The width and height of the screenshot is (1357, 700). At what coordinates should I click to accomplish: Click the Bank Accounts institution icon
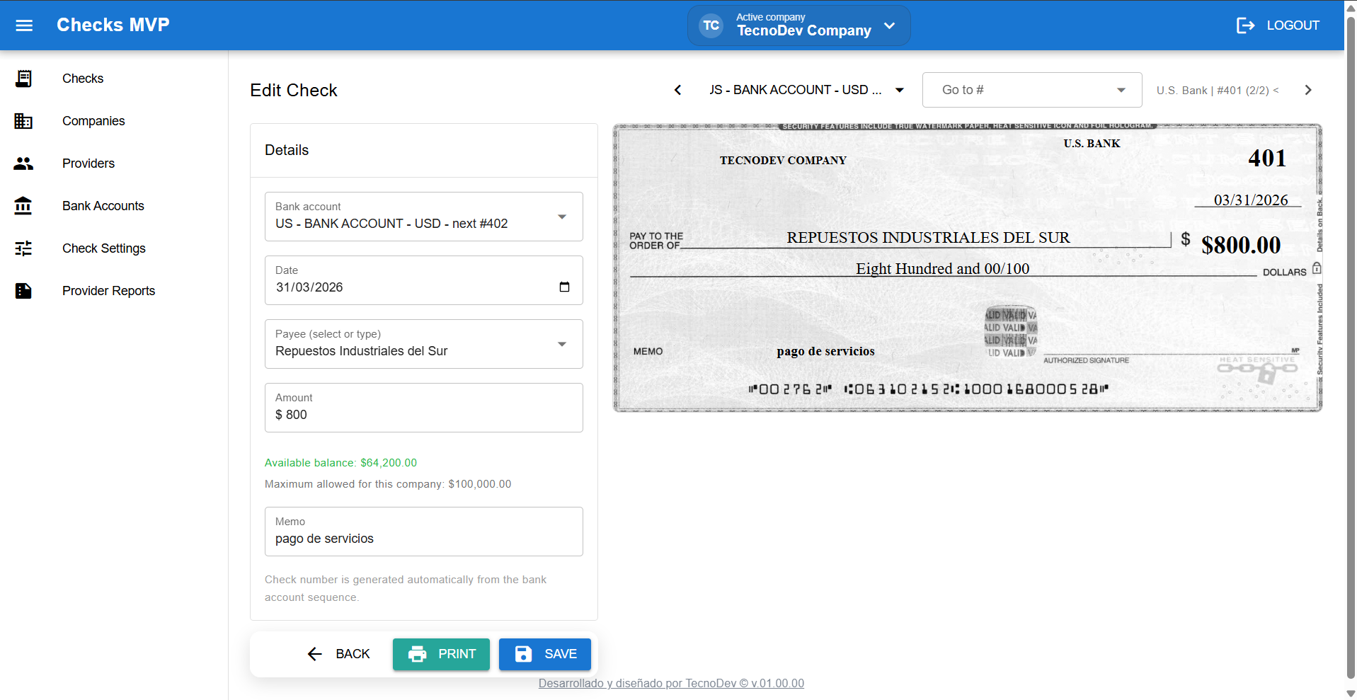(23, 206)
